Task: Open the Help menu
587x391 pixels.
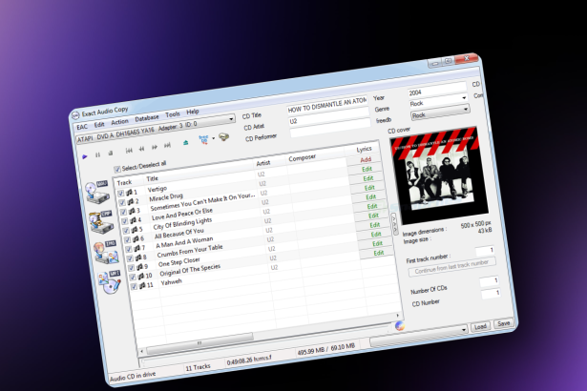Action: (x=193, y=112)
